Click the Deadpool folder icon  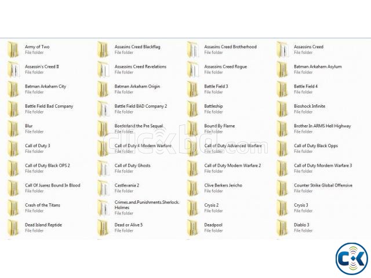(192, 228)
